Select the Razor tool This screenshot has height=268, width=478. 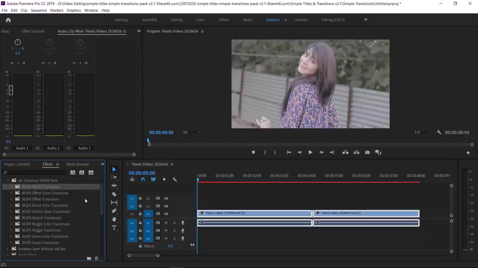114,194
